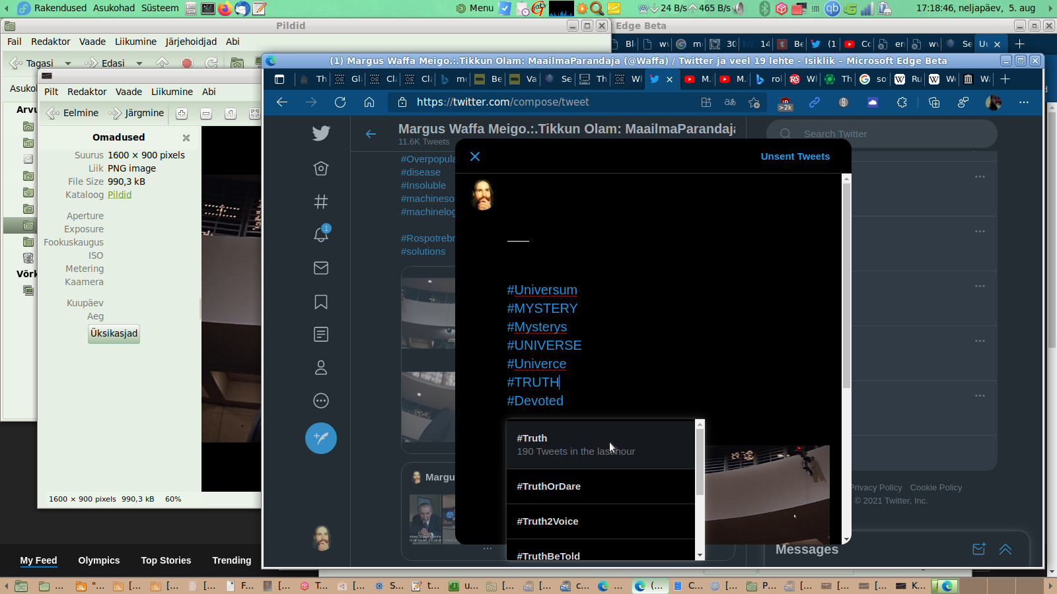This screenshot has height=594, width=1057.
Task: Refresh the page in Edge
Action: [340, 102]
